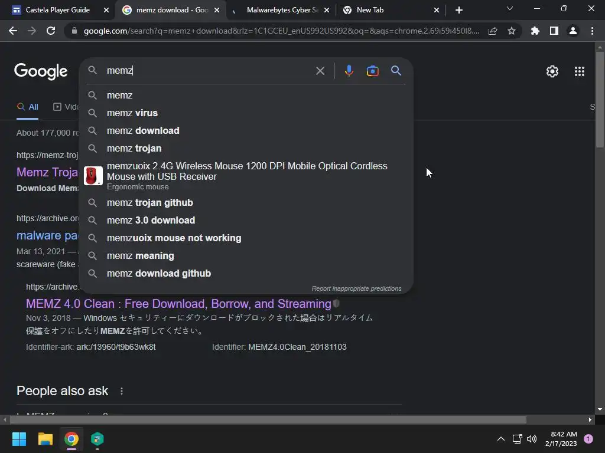Open the network tray icon
605x453 pixels.
pos(517,439)
